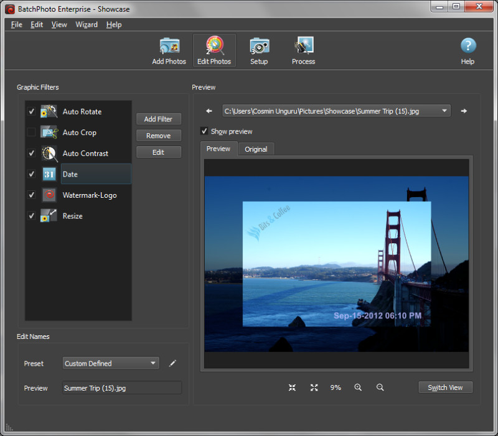Click the 9% zoom level value

tap(336, 387)
